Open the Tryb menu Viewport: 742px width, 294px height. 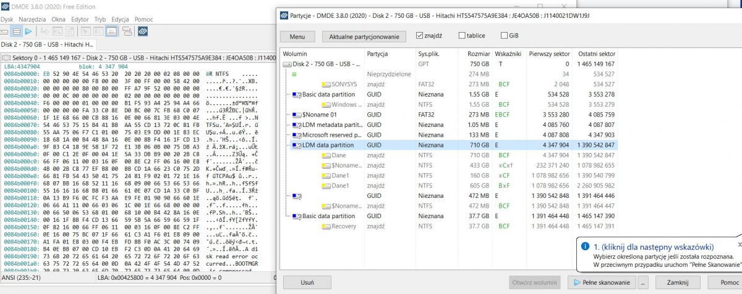pyautogui.click(x=101, y=20)
